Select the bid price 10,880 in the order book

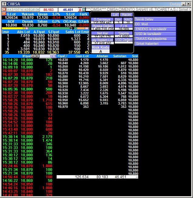(x=39, y=36)
